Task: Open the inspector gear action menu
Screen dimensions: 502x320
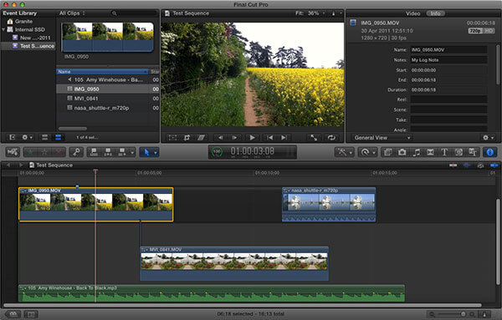Action: point(489,138)
